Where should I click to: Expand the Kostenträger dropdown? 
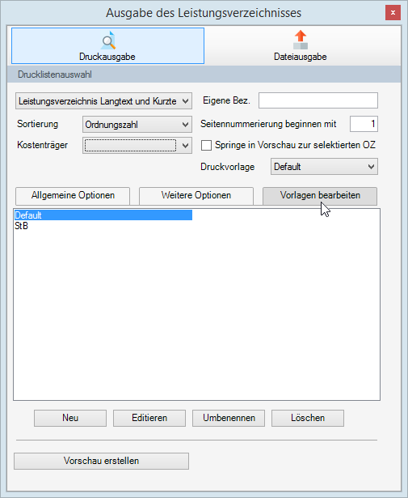tap(137, 146)
